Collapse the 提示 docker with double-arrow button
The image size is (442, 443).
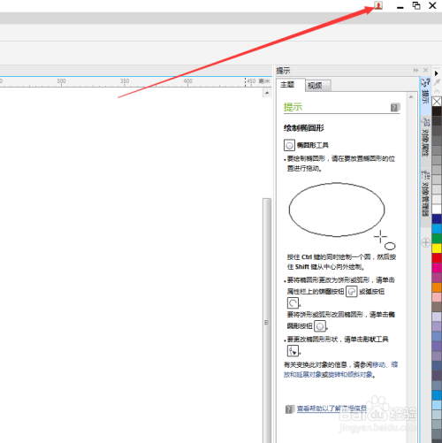click(x=415, y=70)
